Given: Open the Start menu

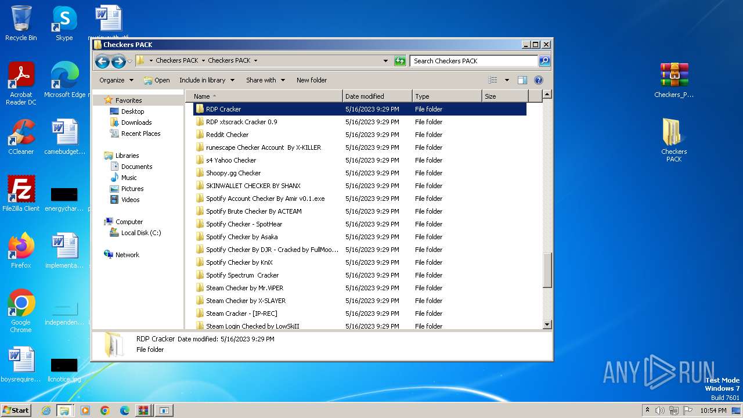Looking at the screenshot, I should (16, 410).
